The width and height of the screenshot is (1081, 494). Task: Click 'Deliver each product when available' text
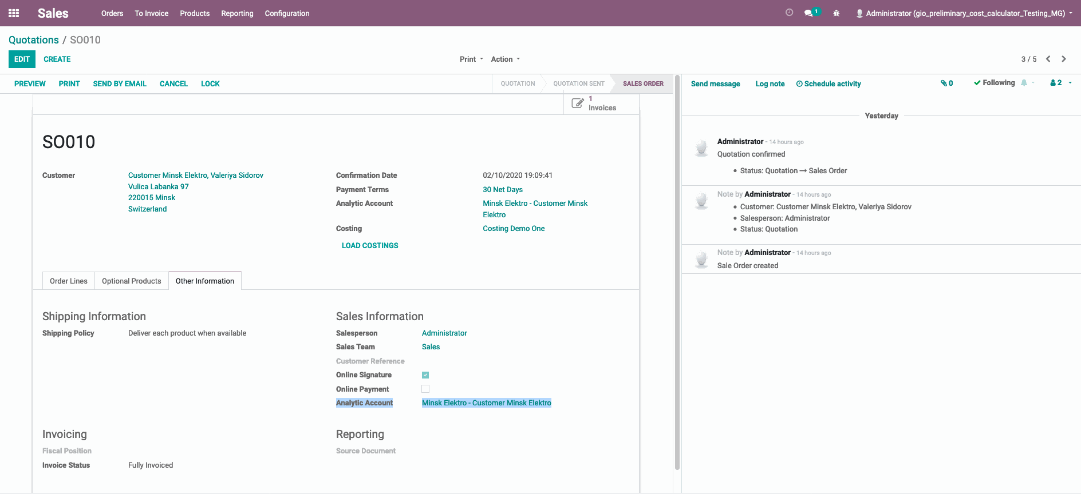point(187,333)
